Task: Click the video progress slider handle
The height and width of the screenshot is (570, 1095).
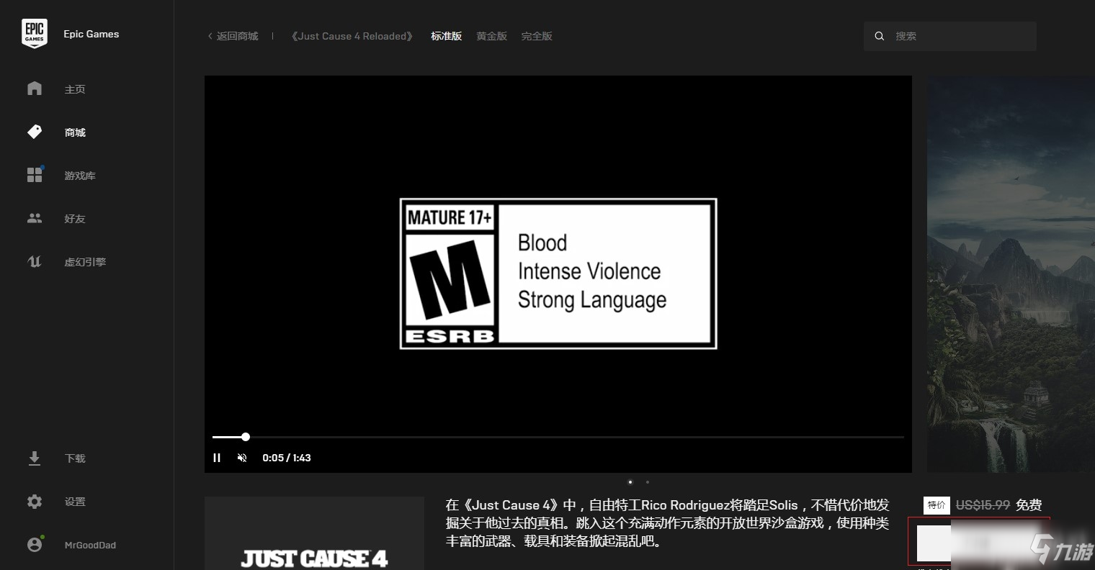Action: coord(246,437)
